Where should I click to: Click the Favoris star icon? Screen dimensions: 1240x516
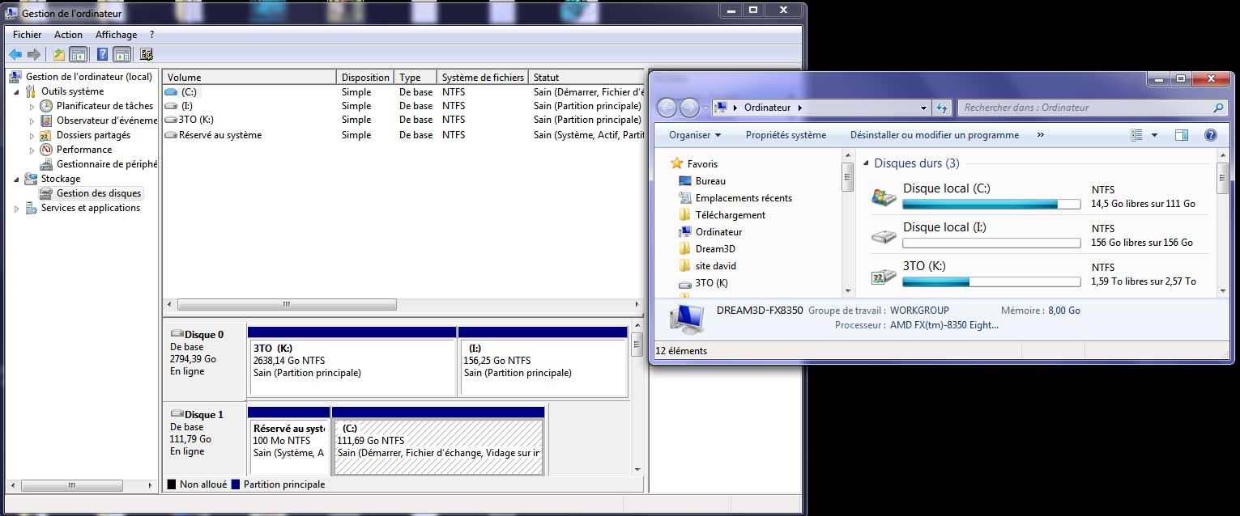[x=677, y=163]
